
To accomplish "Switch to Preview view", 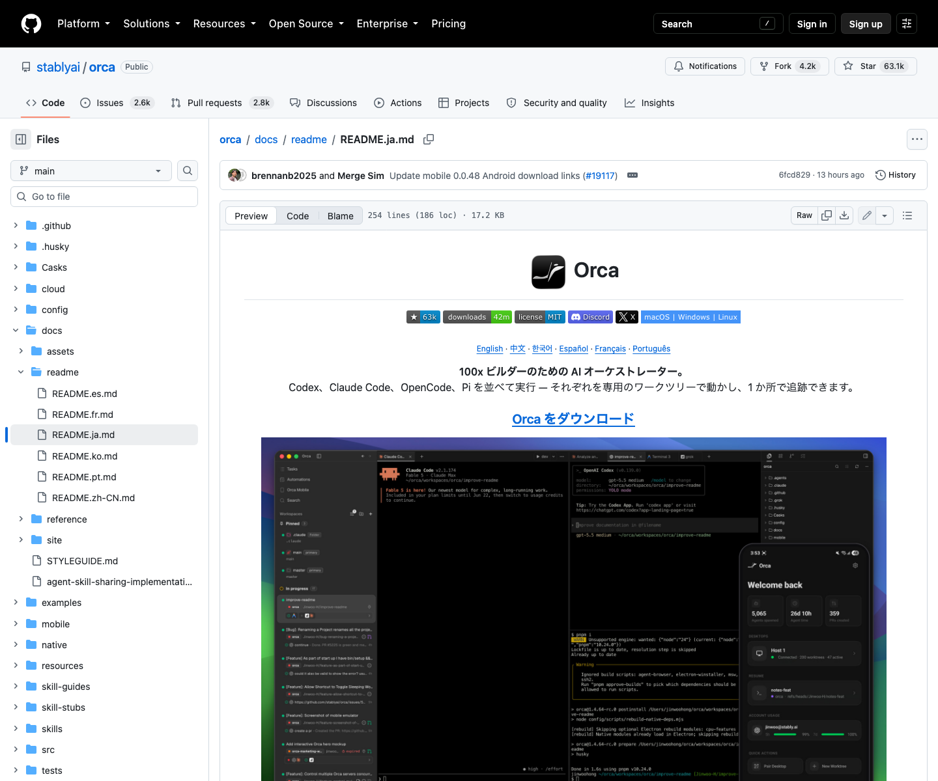I will point(251,216).
